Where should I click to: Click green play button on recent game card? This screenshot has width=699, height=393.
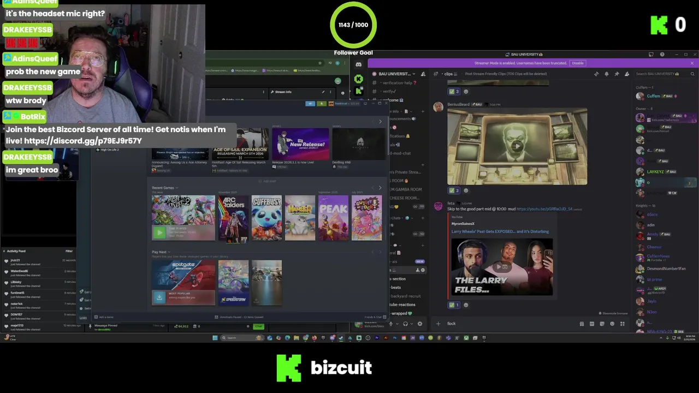(159, 233)
